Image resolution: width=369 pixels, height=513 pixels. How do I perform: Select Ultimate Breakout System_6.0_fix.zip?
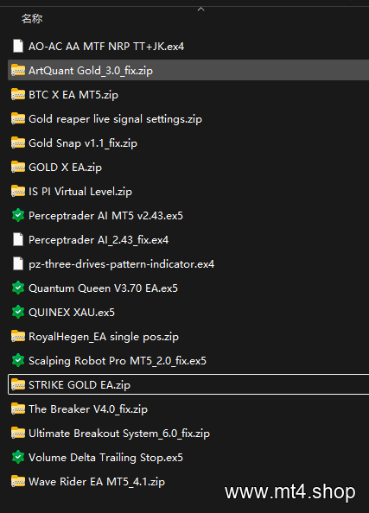click(x=188, y=434)
